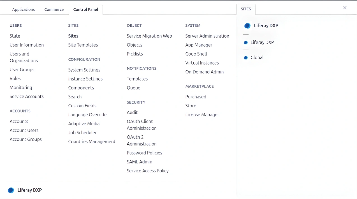Open Site Templates

point(83,45)
